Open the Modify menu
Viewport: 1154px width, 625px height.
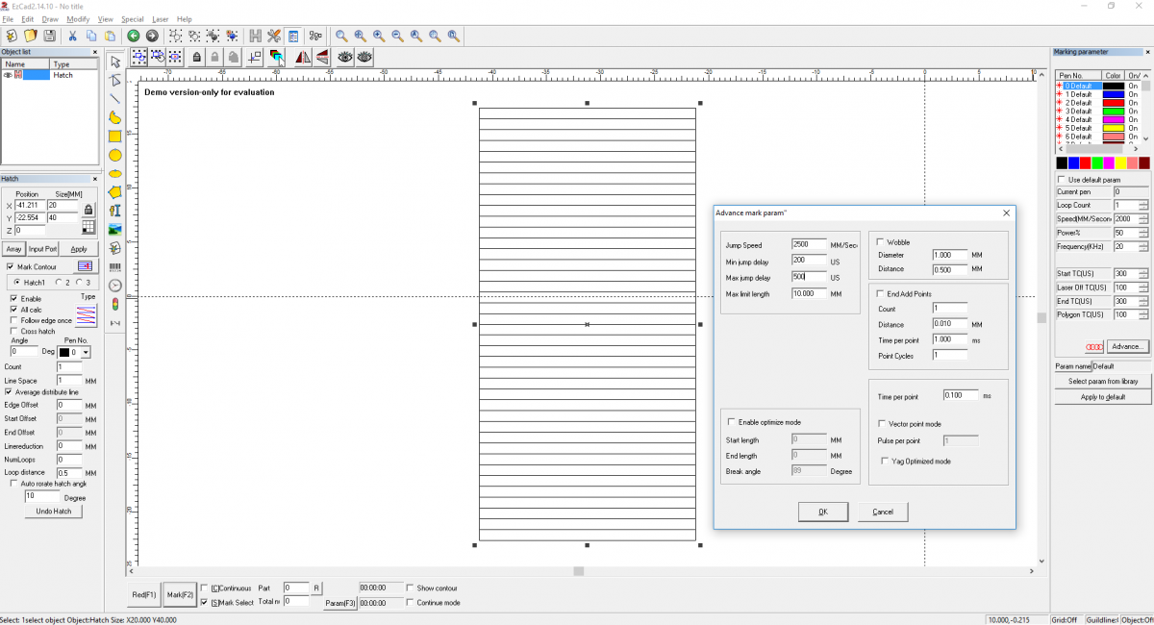pyautogui.click(x=78, y=19)
